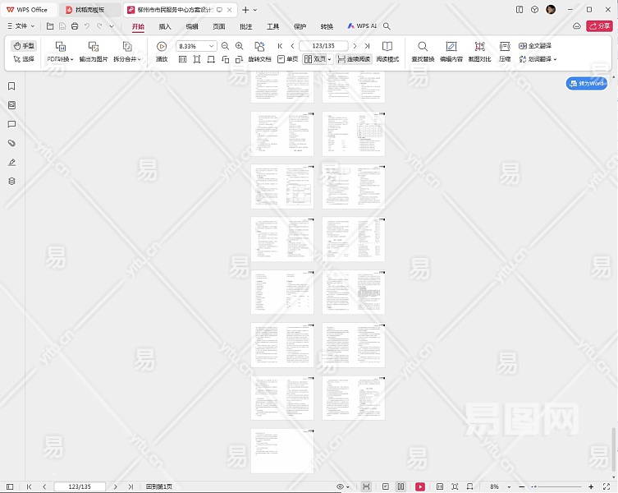Screen dimensions: 618x493
Task: Switch to Single Page (单页) view
Action: (x=287, y=59)
